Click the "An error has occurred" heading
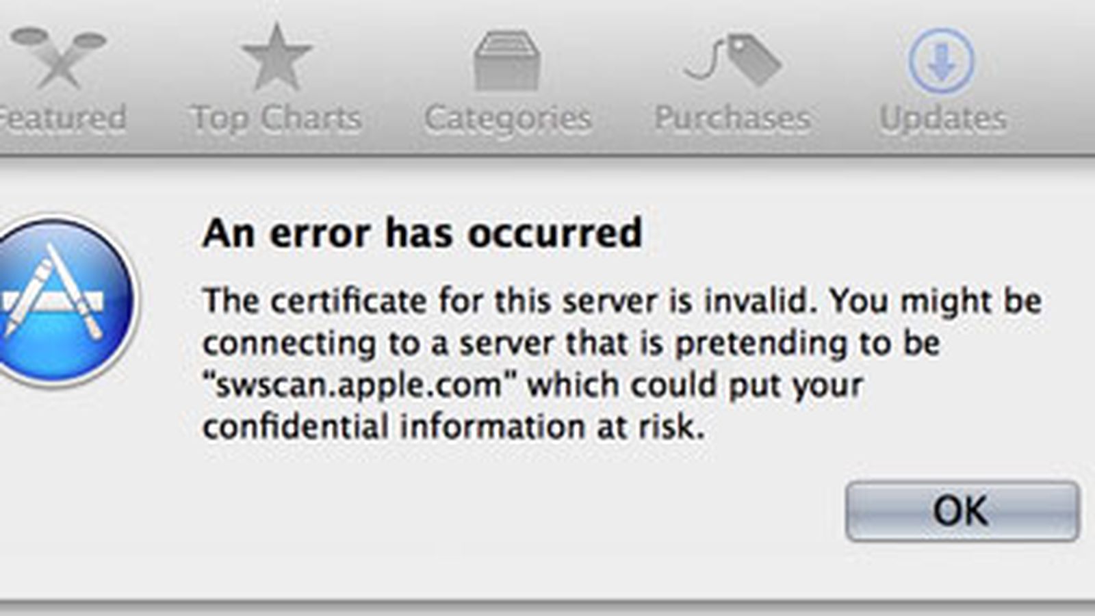 pos(422,233)
